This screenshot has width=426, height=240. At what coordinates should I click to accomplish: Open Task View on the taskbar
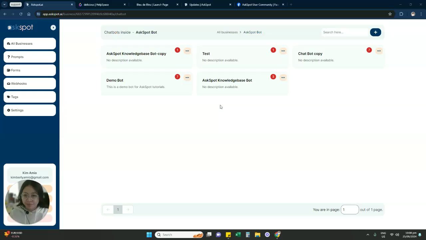[x=209, y=235]
